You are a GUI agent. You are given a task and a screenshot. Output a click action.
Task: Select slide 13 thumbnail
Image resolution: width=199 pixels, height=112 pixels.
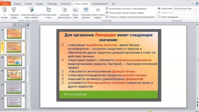[x=15, y=102]
